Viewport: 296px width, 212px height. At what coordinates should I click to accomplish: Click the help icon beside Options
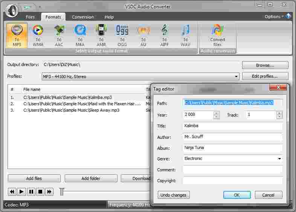[288, 16]
